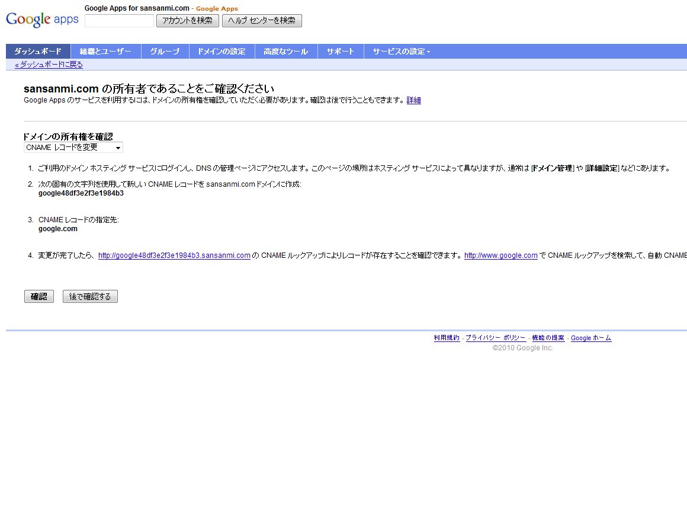Open the プライバシー ポリシー footer link
The image size is (687, 521).
[496, 338]
